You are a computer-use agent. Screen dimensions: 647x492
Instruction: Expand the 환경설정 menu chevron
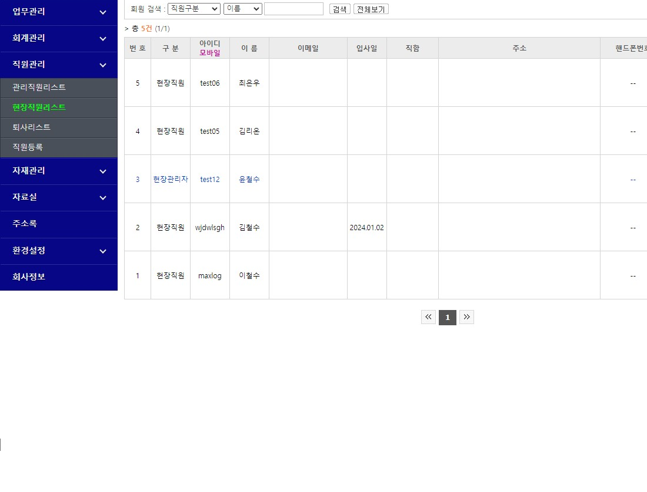[x=103, y=251]
